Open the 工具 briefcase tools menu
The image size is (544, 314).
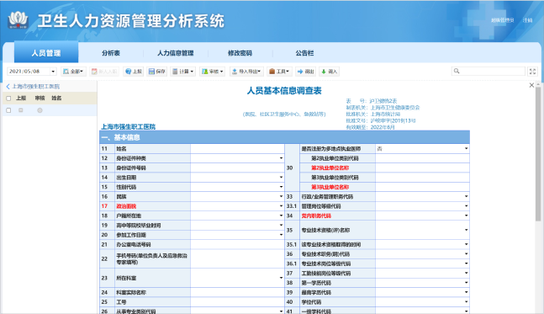point(279,72)
